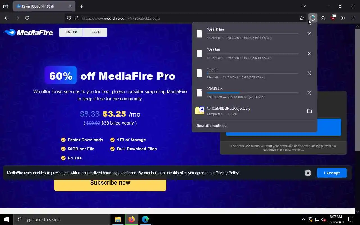
Task: Click the Faster Downloads feature text
Action: click(x=85, y=140)
